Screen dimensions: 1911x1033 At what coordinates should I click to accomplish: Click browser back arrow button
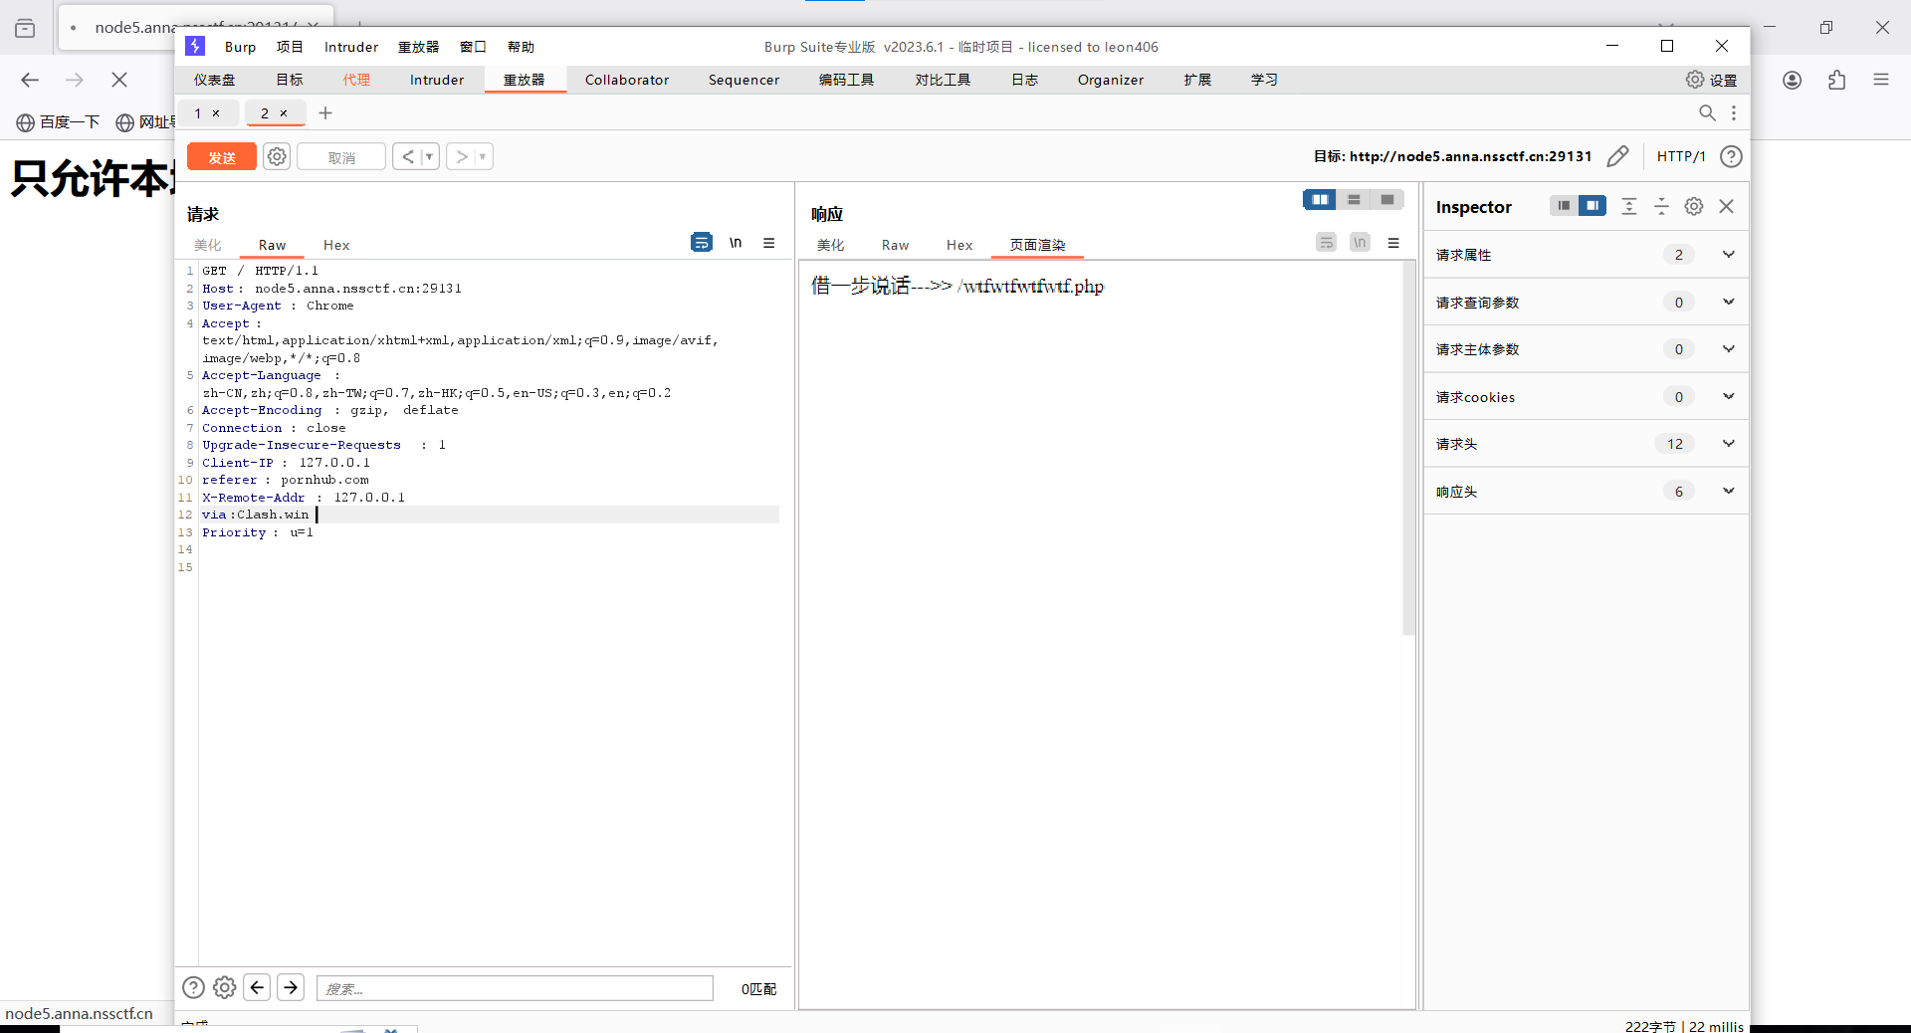tap(30, 80)
